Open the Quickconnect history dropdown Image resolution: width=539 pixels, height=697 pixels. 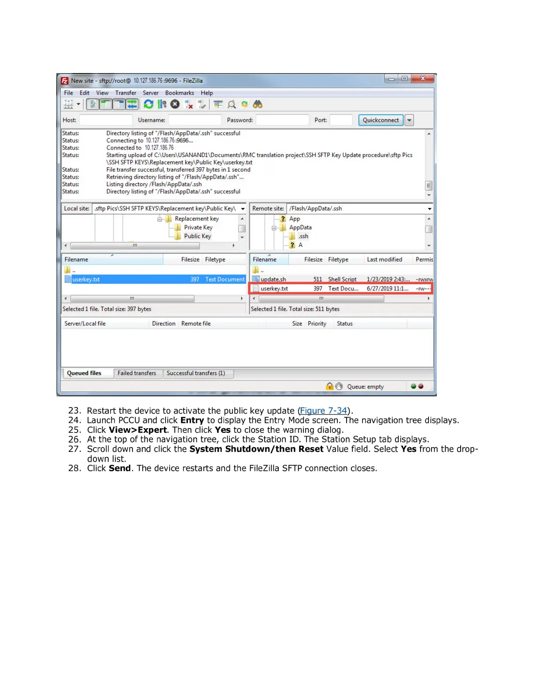click(x=410, y=120)
